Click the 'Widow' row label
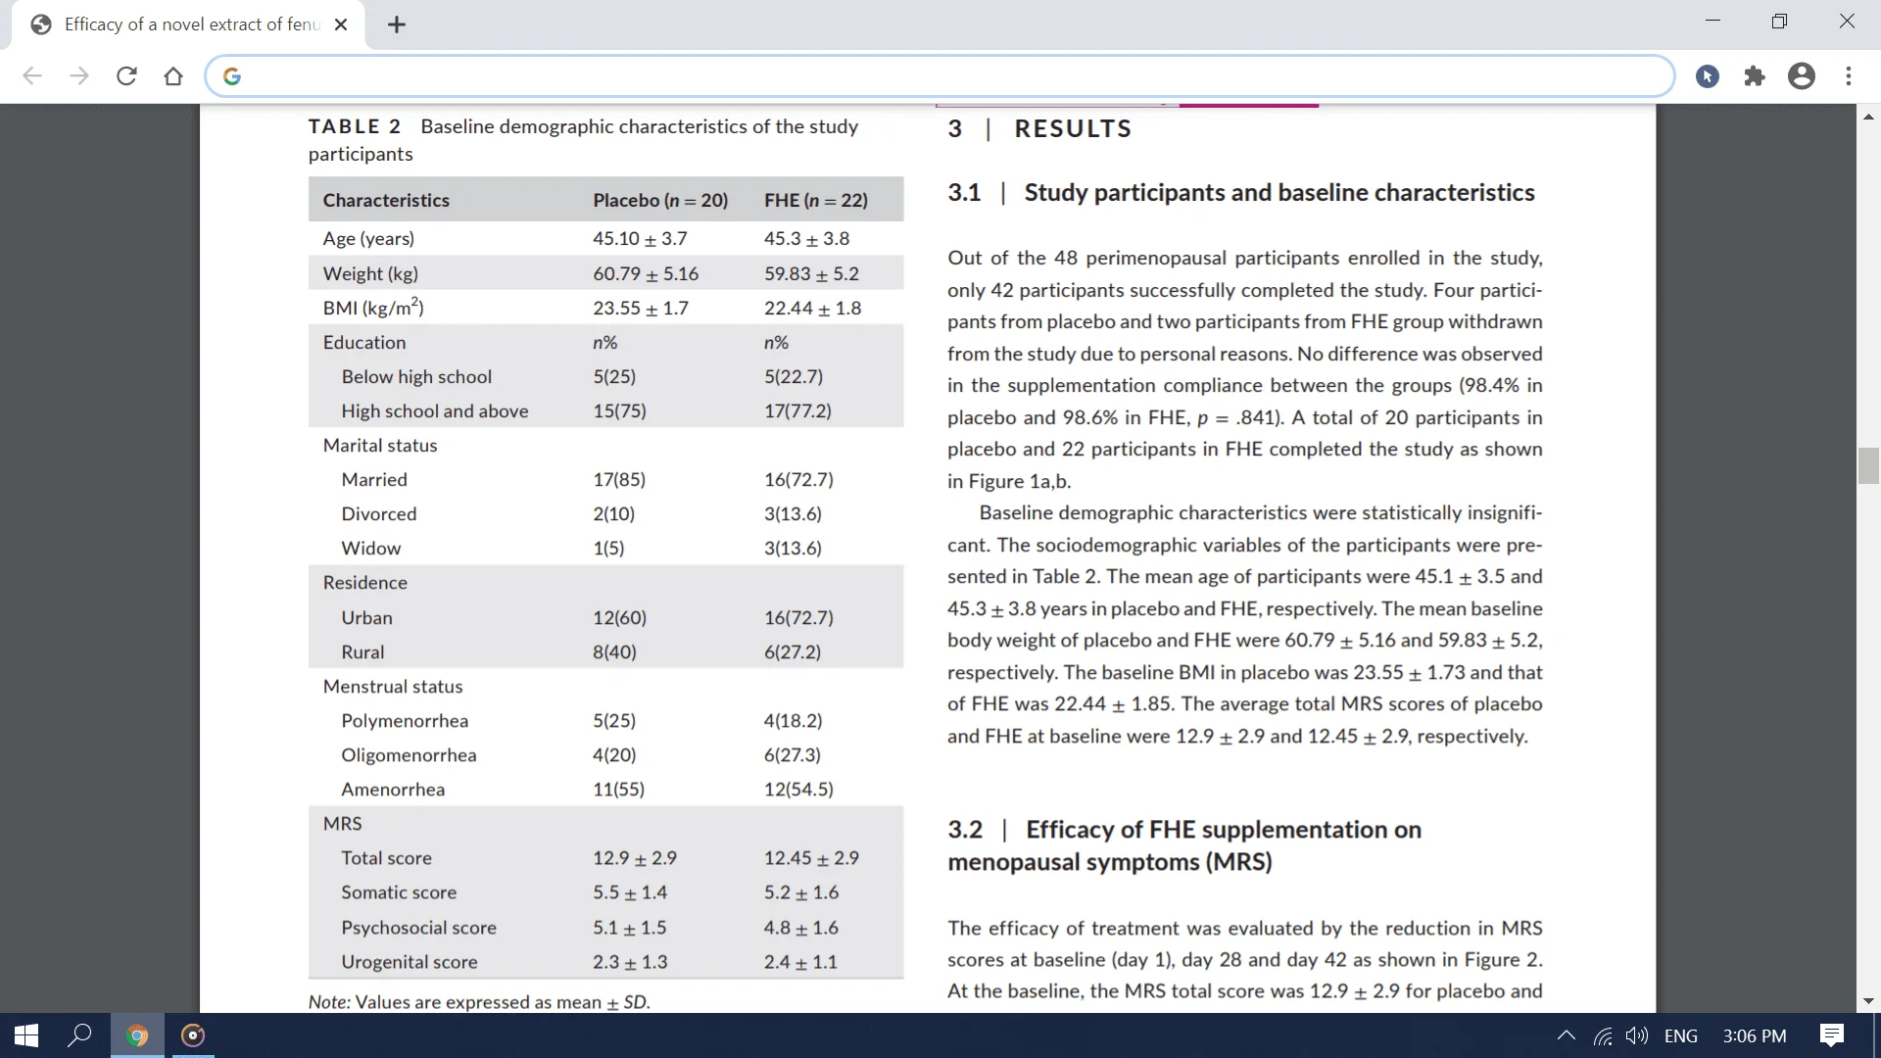1881x1058 pixels. (371, 548)
